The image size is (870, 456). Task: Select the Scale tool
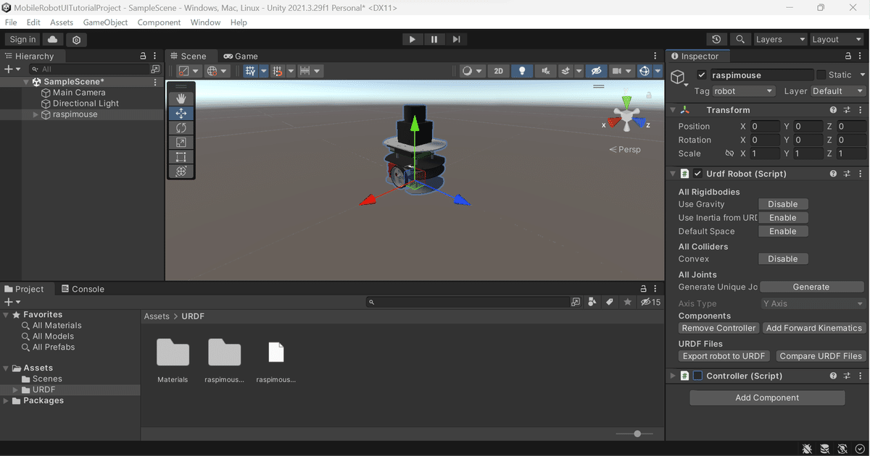coord(181,142)
